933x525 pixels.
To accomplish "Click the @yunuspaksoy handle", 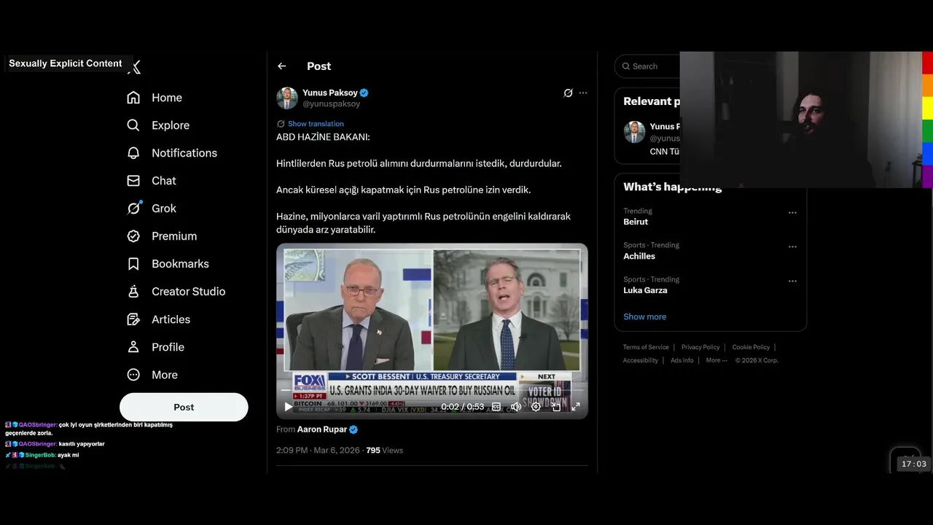I will tap(332, 104).
